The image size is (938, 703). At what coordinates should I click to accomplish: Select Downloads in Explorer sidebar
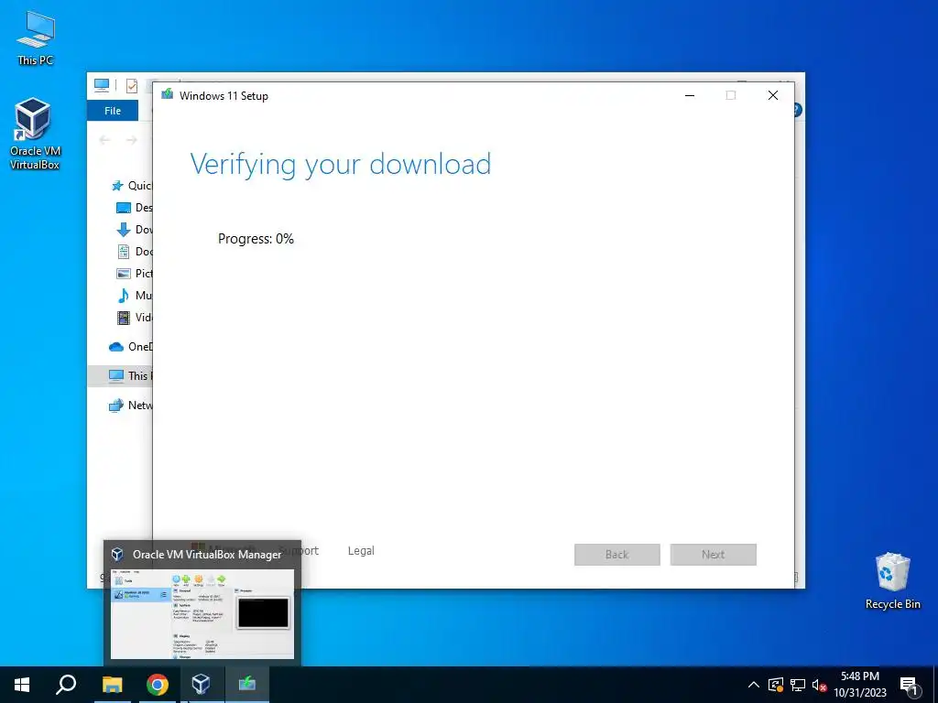point(134,230)
